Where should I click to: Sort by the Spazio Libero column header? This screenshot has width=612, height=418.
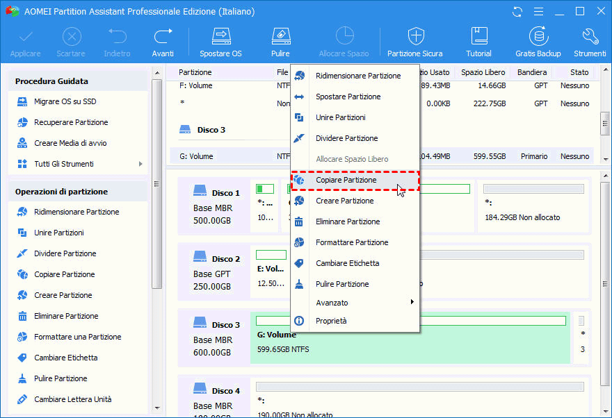483,72
